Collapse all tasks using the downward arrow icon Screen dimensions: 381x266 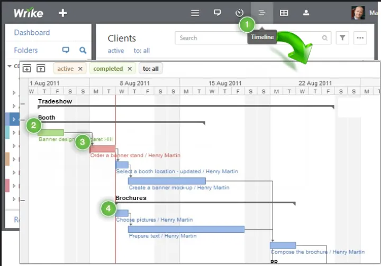27,69
